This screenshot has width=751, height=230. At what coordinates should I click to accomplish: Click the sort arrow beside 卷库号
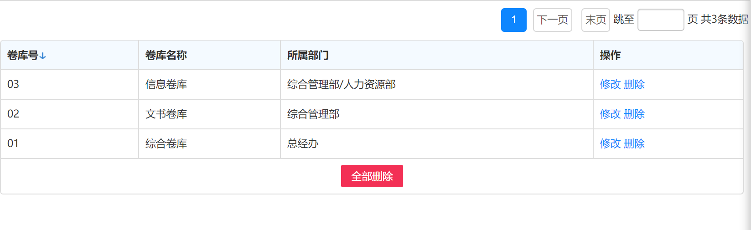click(42, 56)
